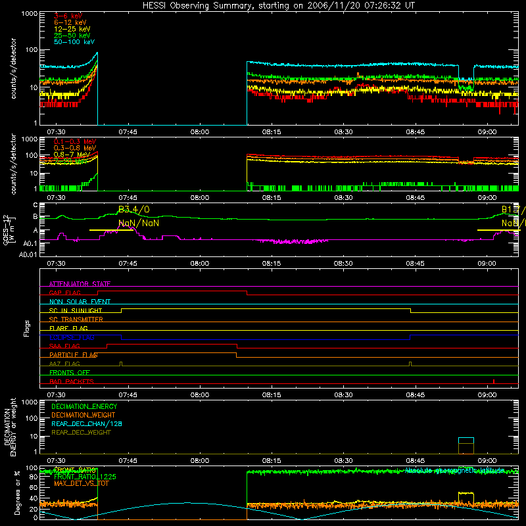The width and height of the screenshot is (526, 526).
Task: Select the 0.1-0.3 MeV legend label
Action: 75,141
